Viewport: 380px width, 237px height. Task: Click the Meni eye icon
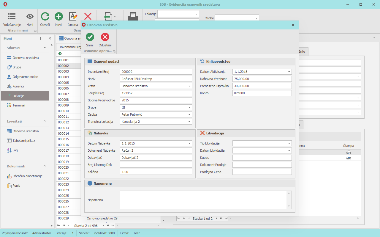(x=30, y=16)
